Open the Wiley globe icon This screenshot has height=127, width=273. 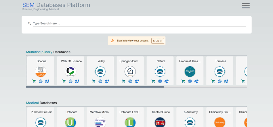[100, 81]
